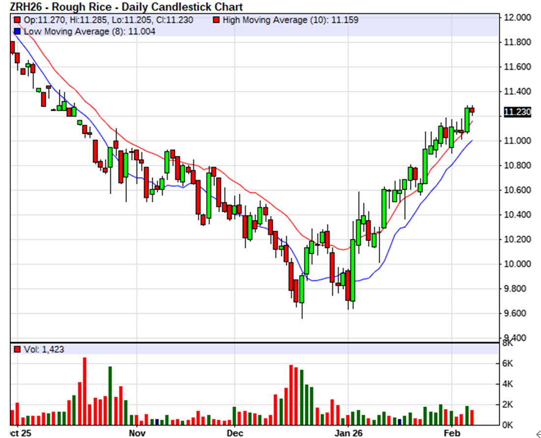Click the Feb date label on the axis

tap(452, 434)
